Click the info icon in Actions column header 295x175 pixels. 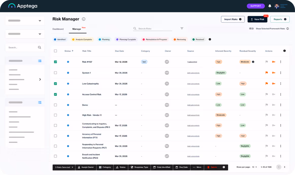[x=284, y=51]
